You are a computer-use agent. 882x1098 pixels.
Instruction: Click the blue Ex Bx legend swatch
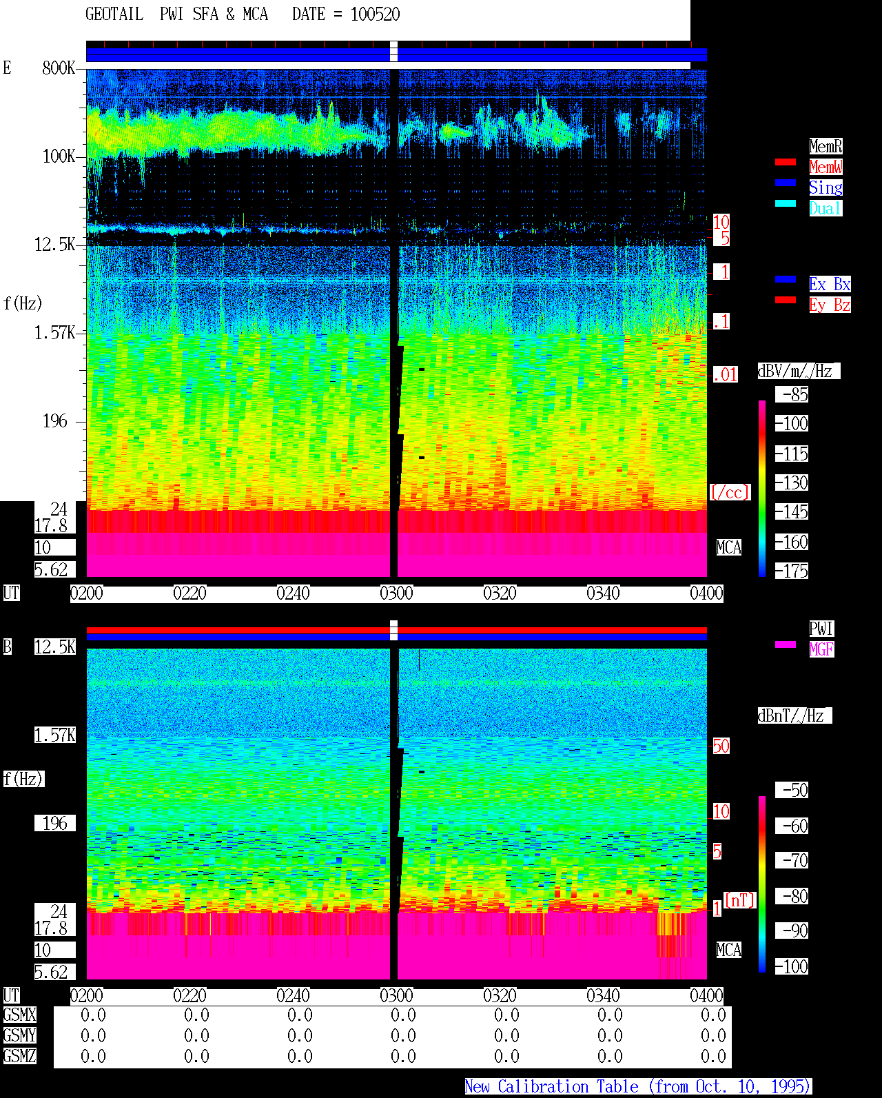pos(786,280)
